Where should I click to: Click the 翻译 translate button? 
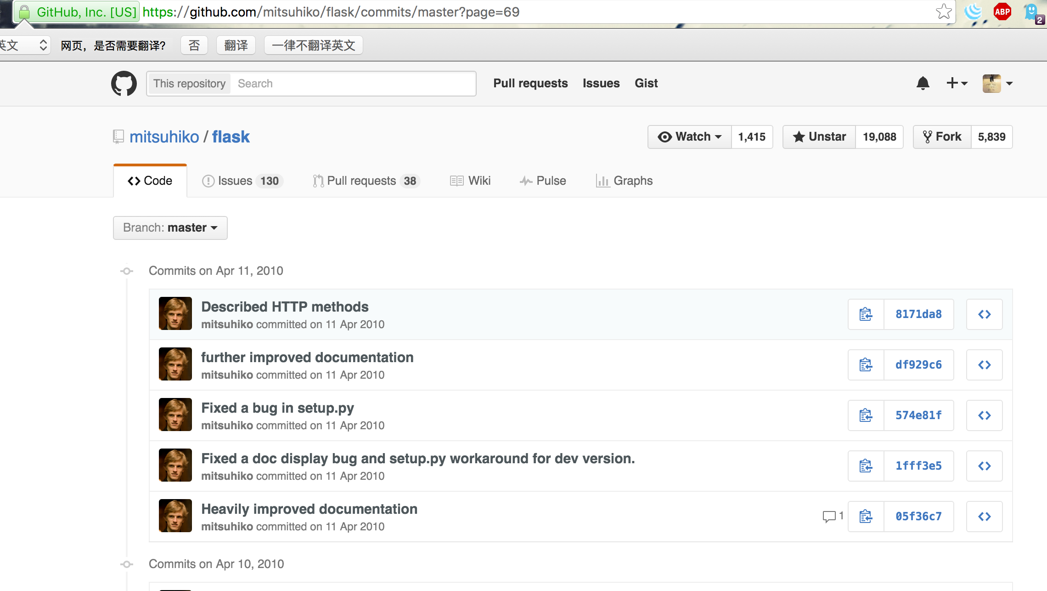tap(236, 45)
